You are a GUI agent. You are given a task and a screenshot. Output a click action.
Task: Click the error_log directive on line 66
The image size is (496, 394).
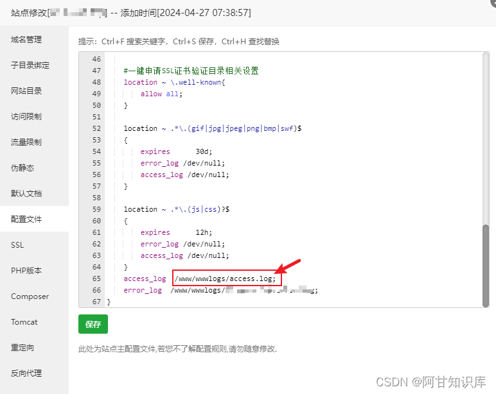[143, 290]
